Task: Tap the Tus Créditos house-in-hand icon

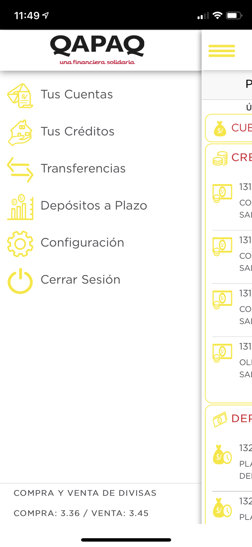Action: [x=20, y=133]
